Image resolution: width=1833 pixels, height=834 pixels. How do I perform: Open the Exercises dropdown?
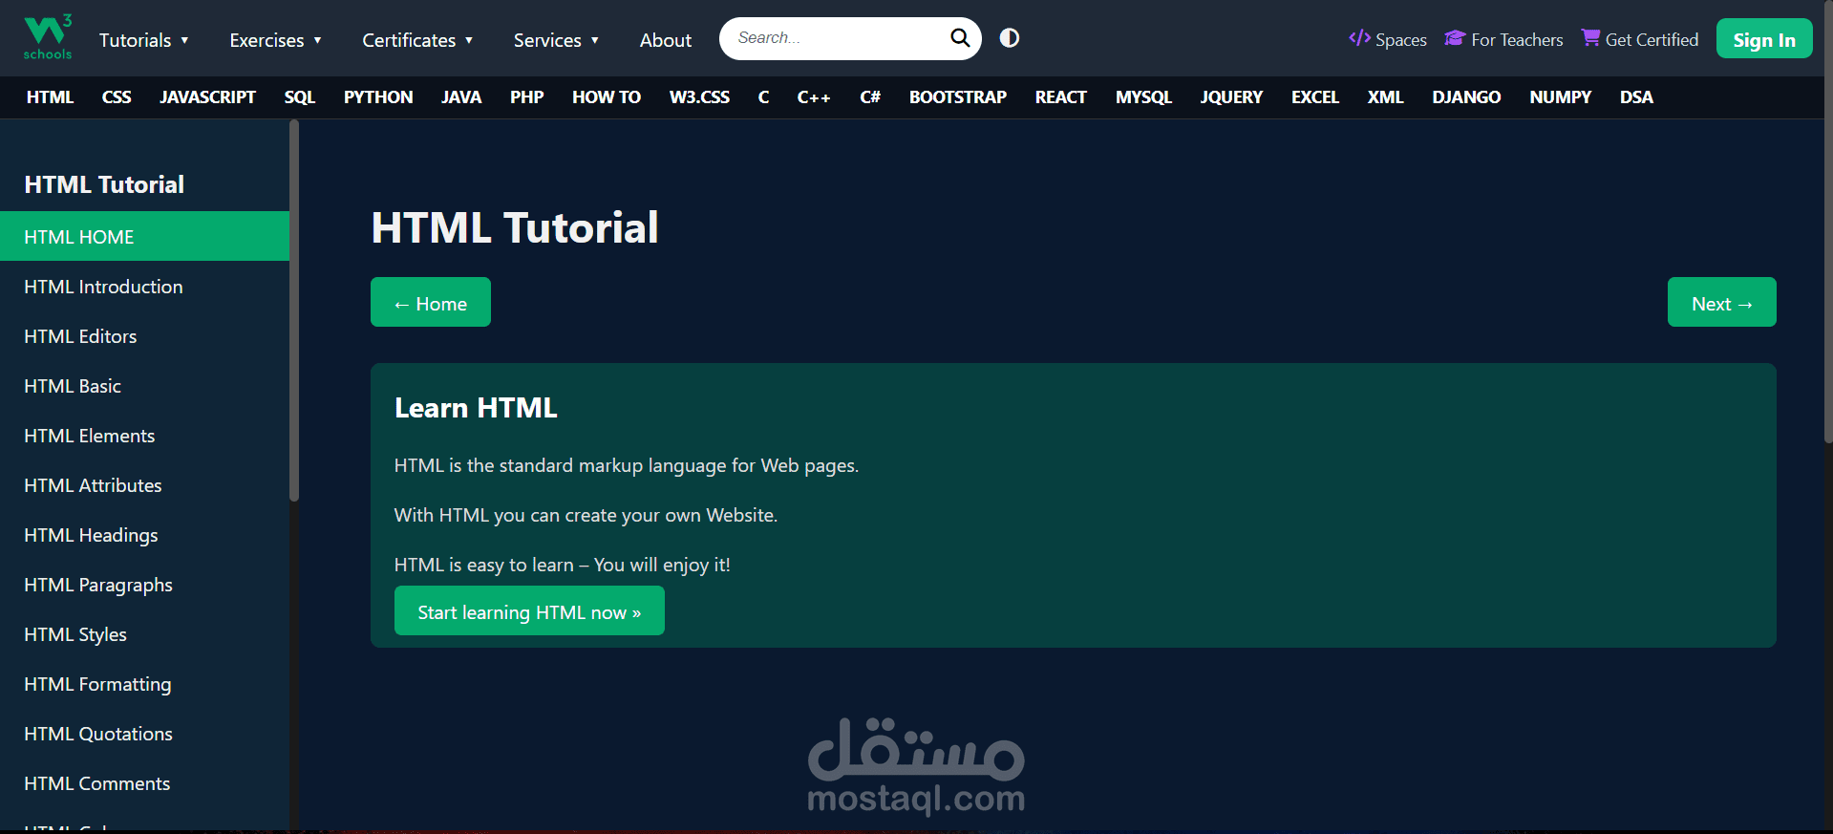tap(276, 40)
